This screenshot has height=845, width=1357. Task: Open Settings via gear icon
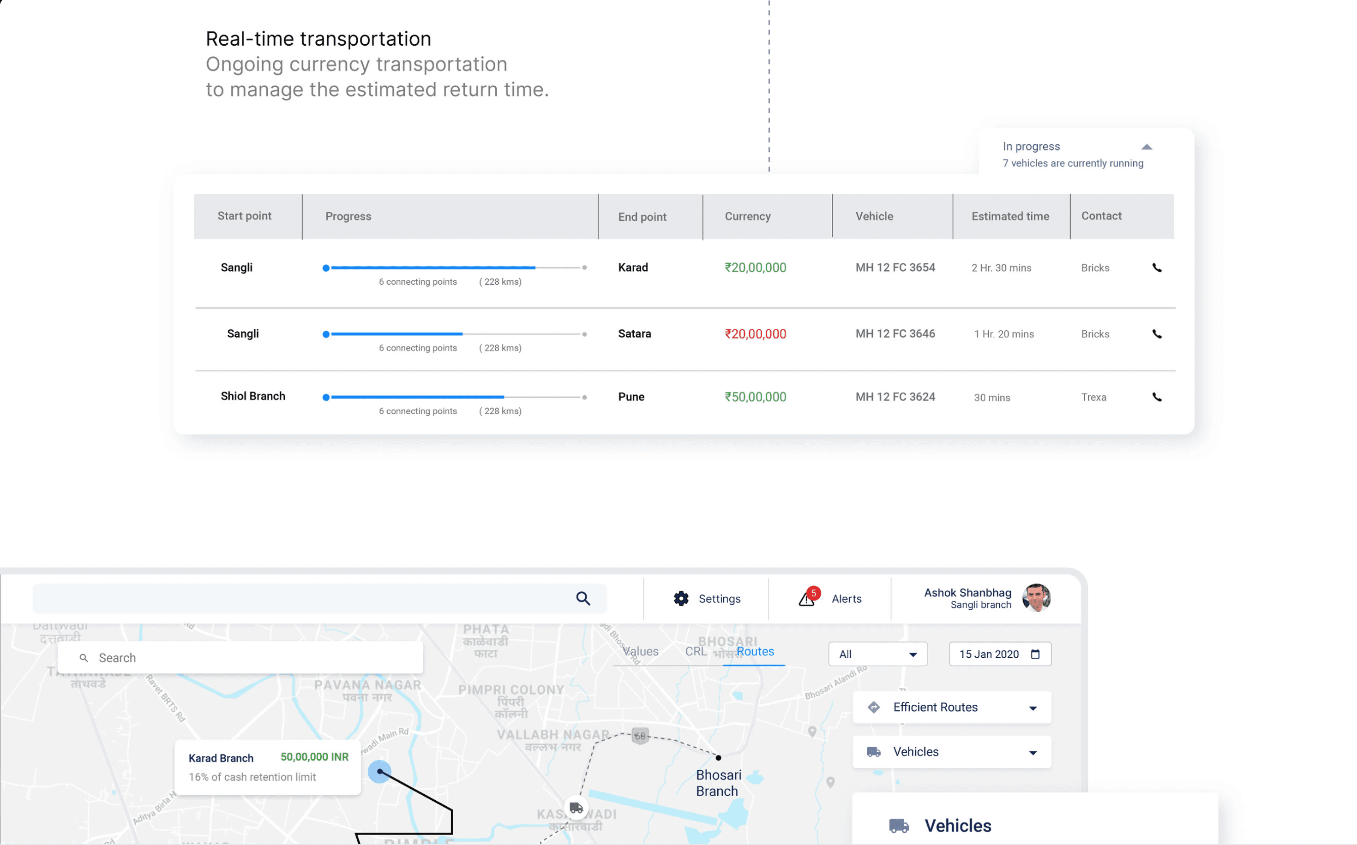[x=680, y=599]
